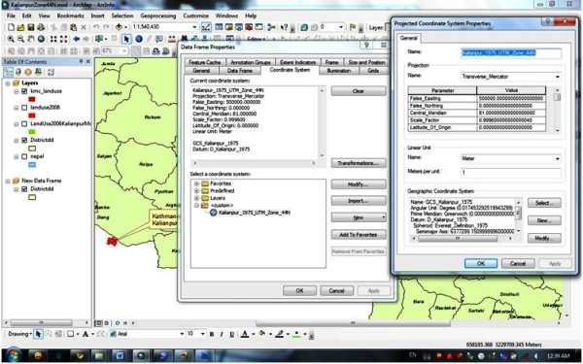
Task: Uncheck the kmc_landuse layer checkbox
Action: pyautogui.click(x=24, y=91)
